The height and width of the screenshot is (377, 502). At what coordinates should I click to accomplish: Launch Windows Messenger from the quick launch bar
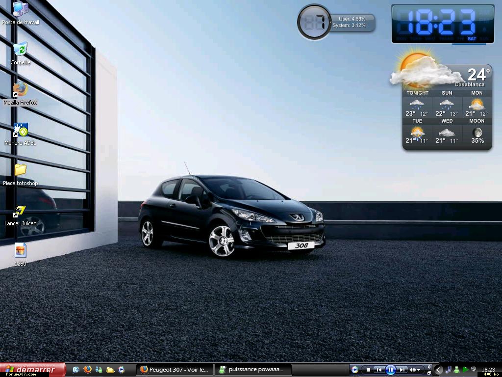pos(99,370)
